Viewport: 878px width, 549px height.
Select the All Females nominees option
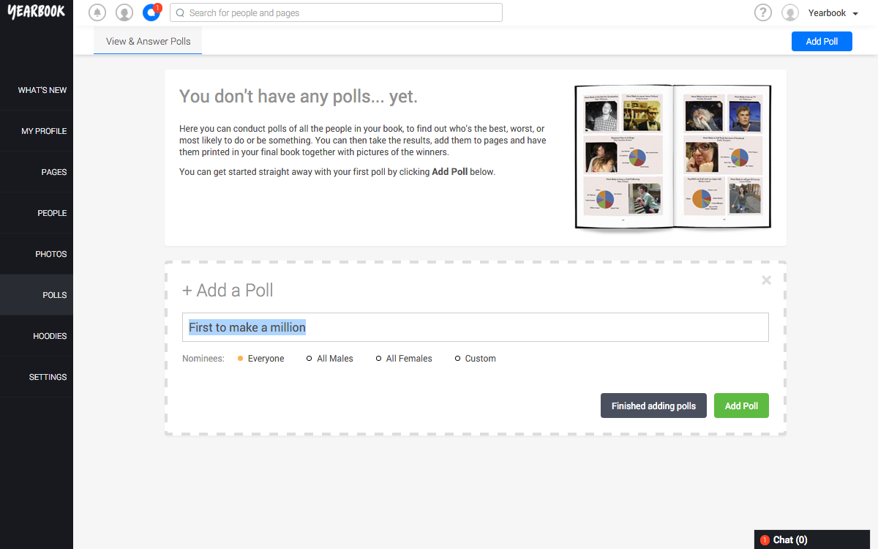pos(404,359)
